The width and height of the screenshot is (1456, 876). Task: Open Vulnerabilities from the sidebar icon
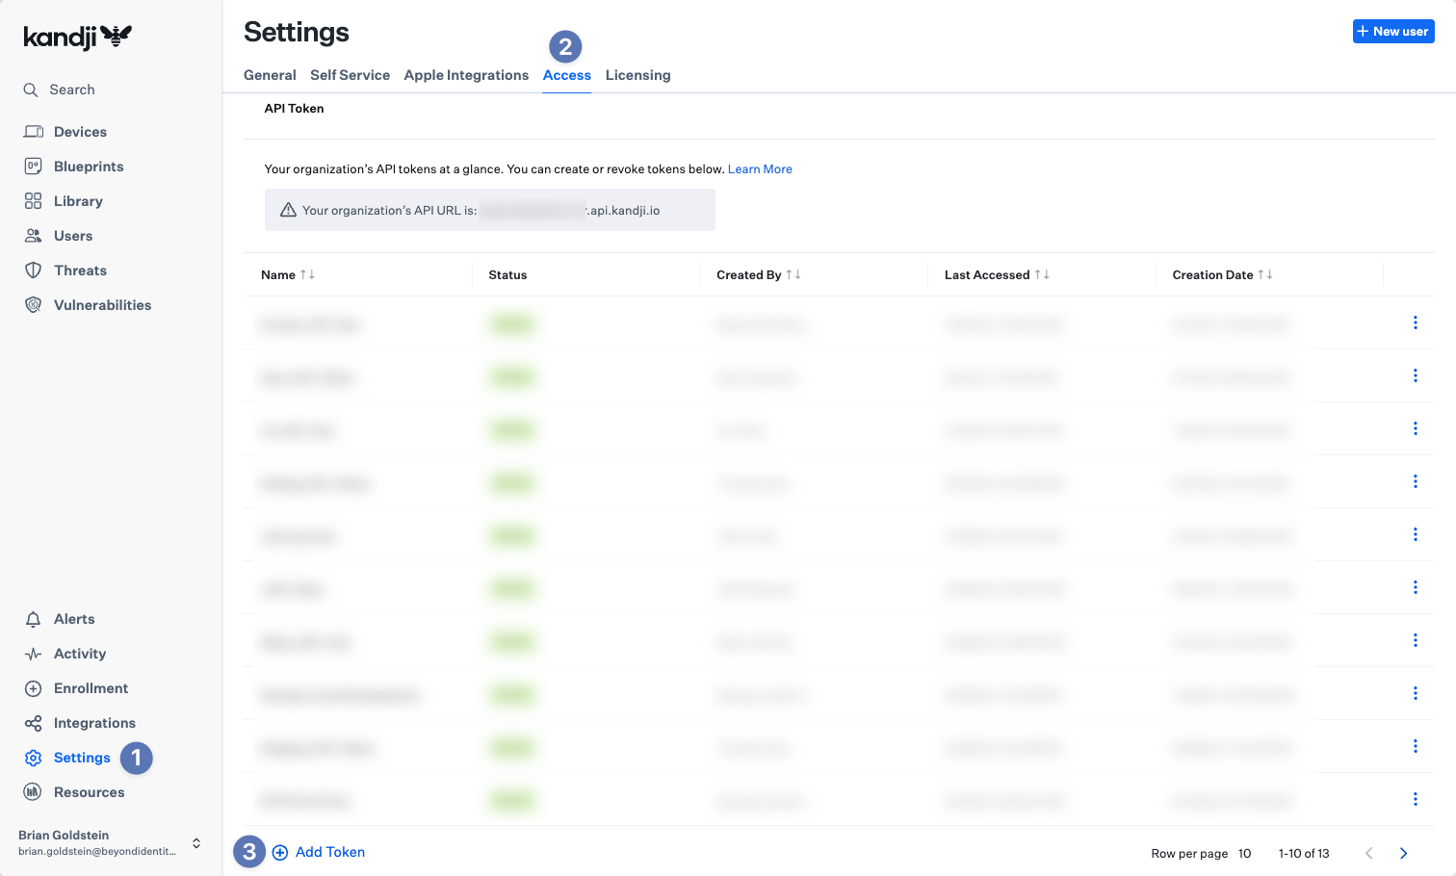click(x=34, y=305)
